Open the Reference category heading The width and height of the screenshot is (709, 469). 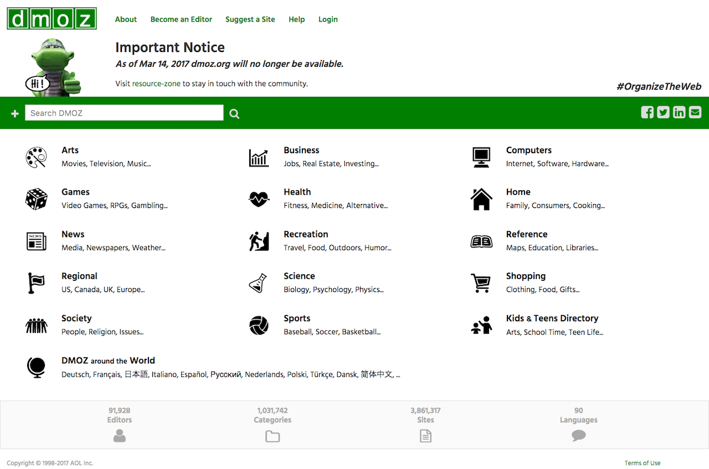(x=527, y=234)
